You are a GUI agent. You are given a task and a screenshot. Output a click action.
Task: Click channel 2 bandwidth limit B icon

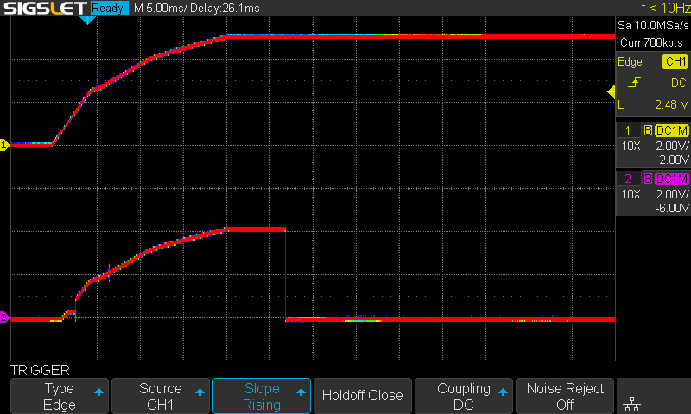(648, 179)
